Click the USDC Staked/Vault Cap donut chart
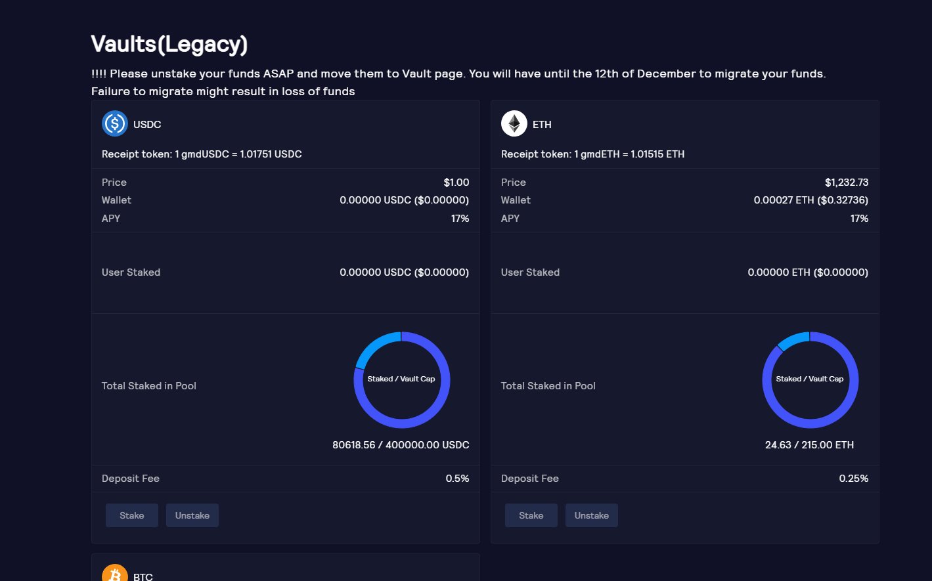The width and height of the screenshot is (932, 581). pos(402,379)
